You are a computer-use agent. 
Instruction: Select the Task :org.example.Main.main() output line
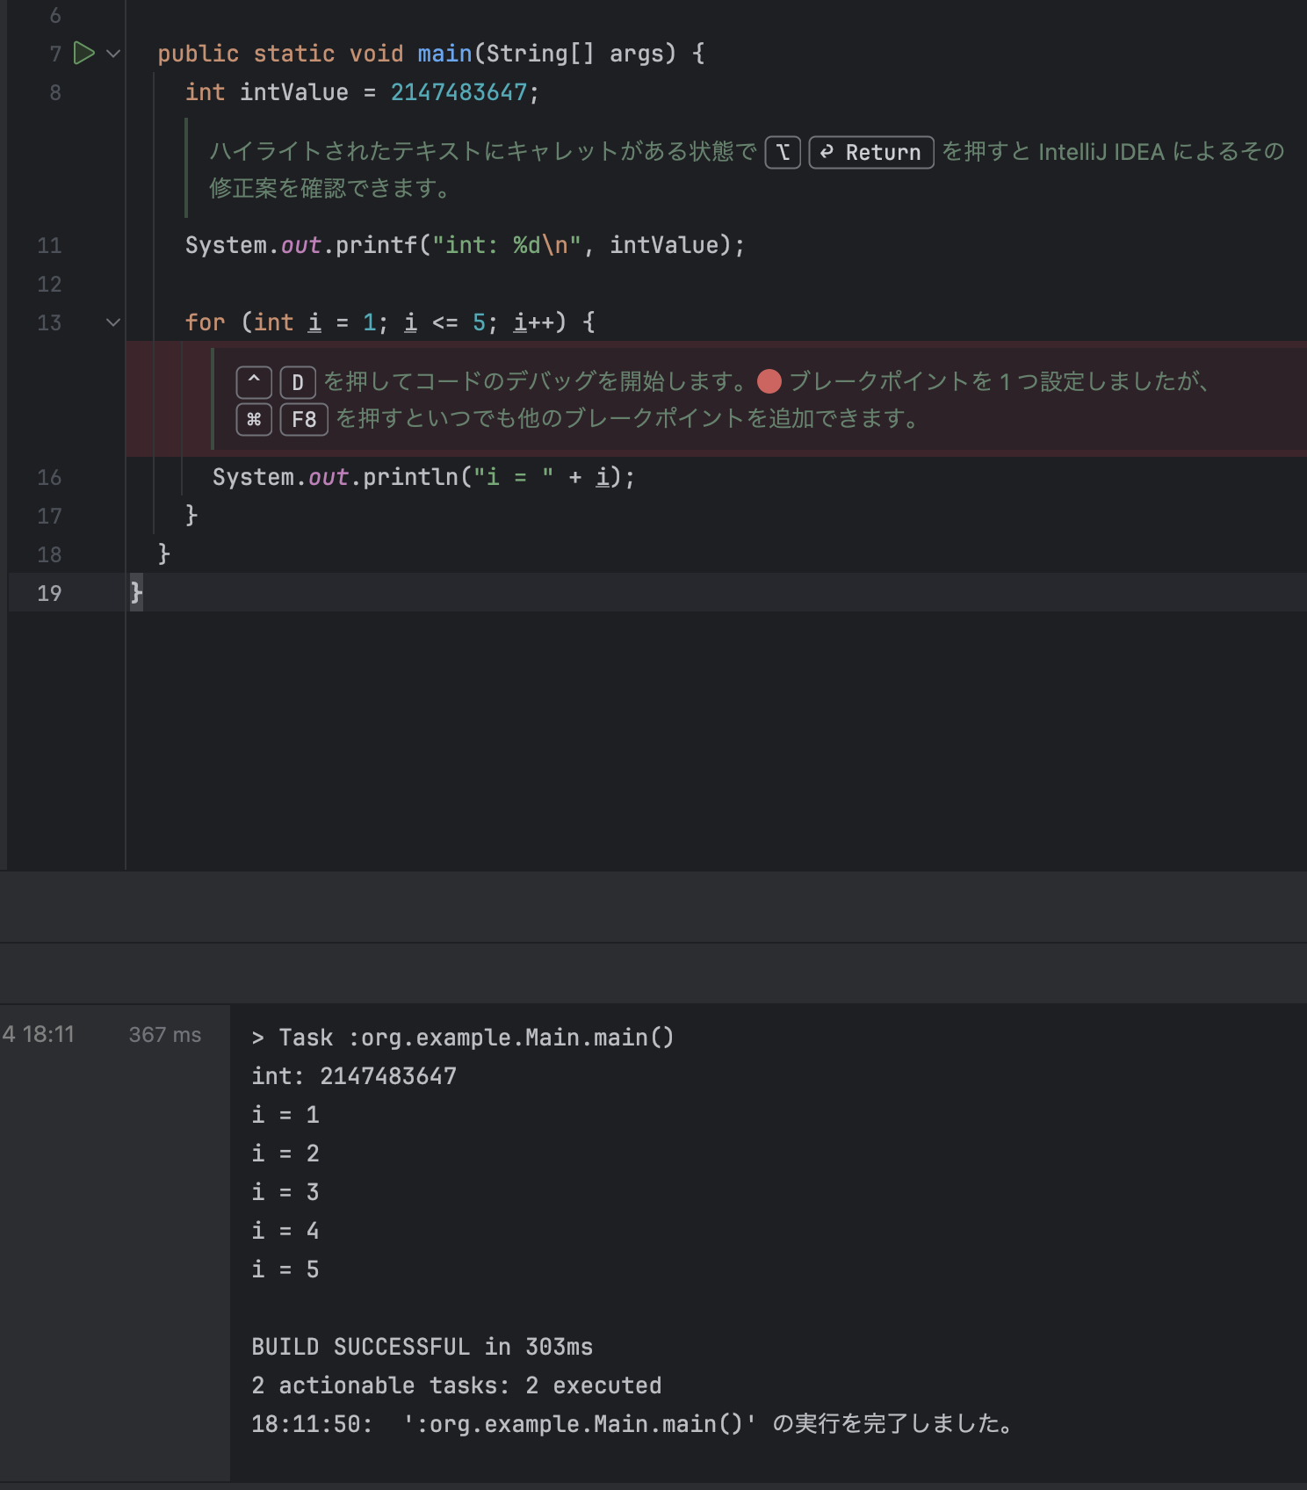(x=463, y=1038)
